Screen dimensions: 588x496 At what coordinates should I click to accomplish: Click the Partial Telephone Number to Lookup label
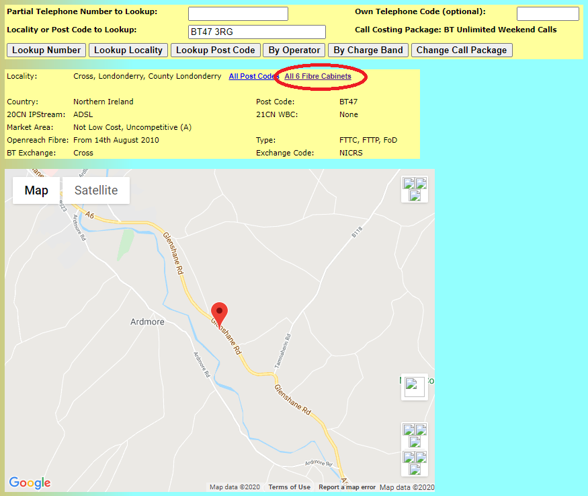[x=82, y=11]
